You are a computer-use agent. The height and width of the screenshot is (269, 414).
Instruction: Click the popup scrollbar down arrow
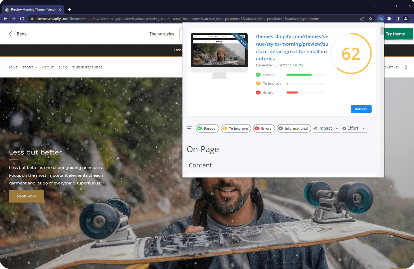coord(382,175)
